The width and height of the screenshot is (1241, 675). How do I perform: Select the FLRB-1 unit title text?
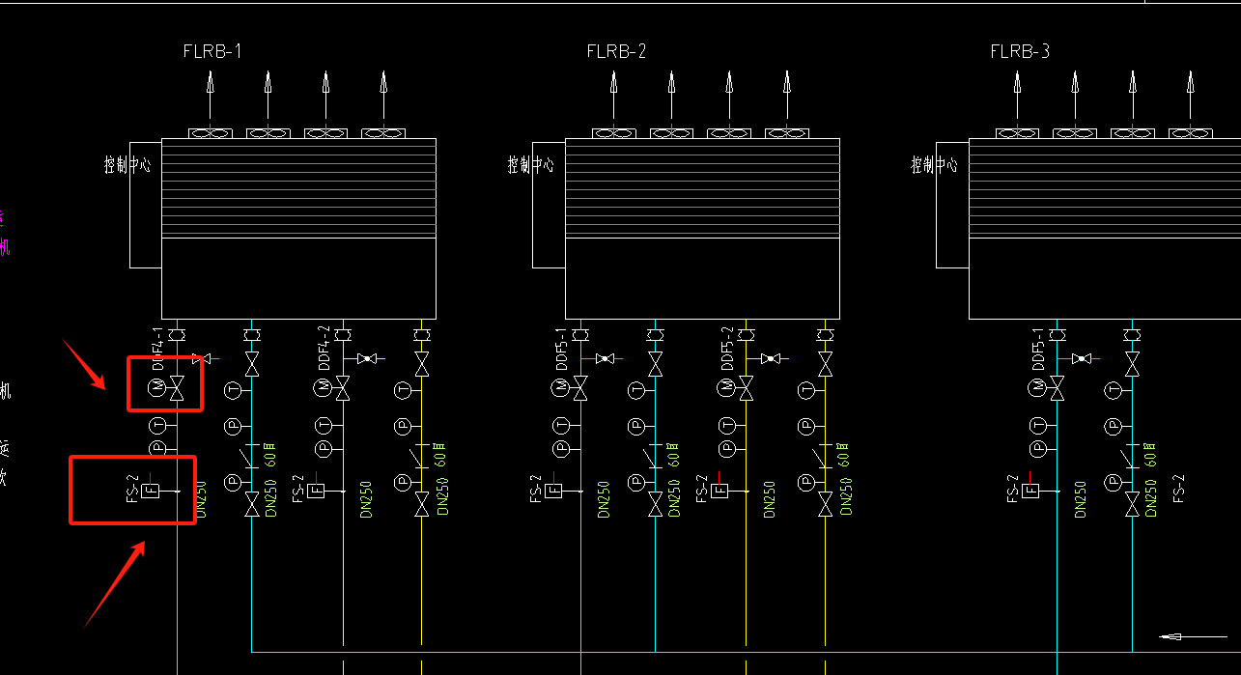coord(212,51)
